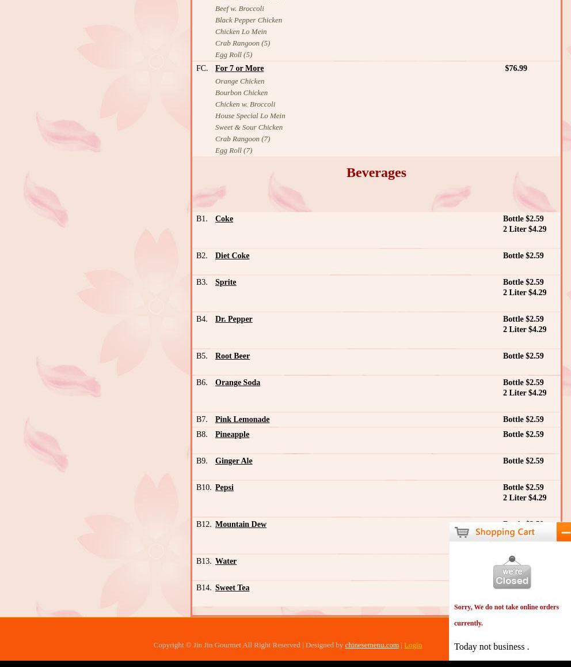Click the Shopping Cart header title
Viewport: 571px width, 667px height.
click(506, 532)
